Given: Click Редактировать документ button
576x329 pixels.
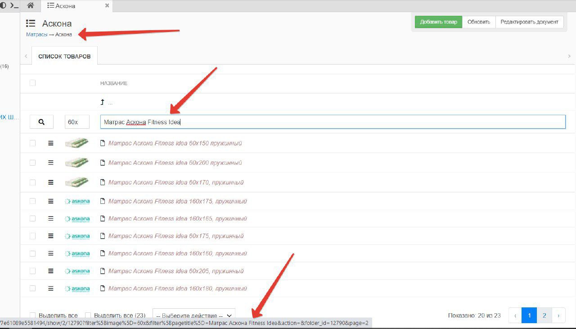Looking at the screenshot, I should pos(529,22).
